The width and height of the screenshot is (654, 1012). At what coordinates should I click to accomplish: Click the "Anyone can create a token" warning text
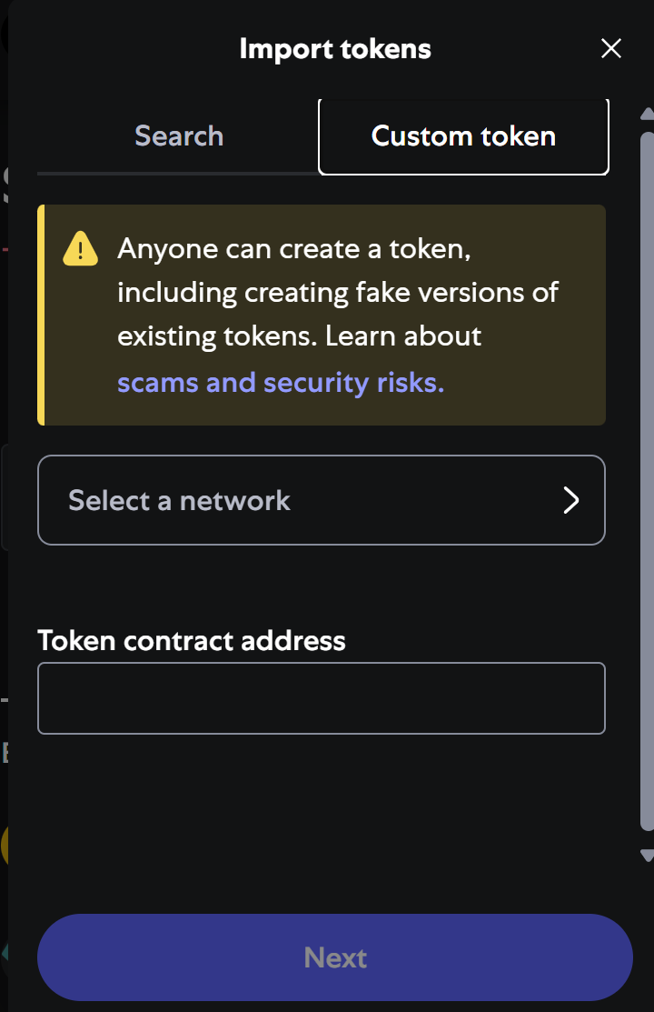294,248
